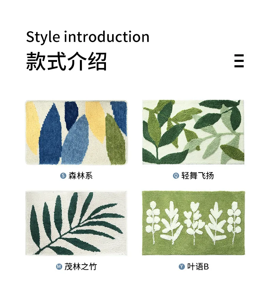
Task: Select the 森林系 style label
Action: pos(81,176)
